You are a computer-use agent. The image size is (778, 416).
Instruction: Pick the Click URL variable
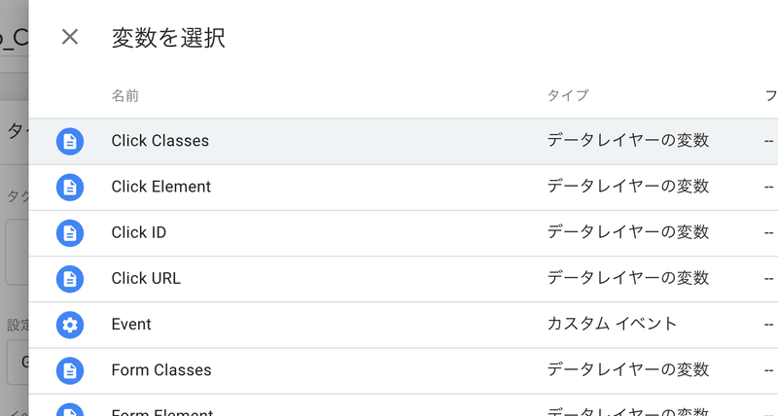point(404,279)
